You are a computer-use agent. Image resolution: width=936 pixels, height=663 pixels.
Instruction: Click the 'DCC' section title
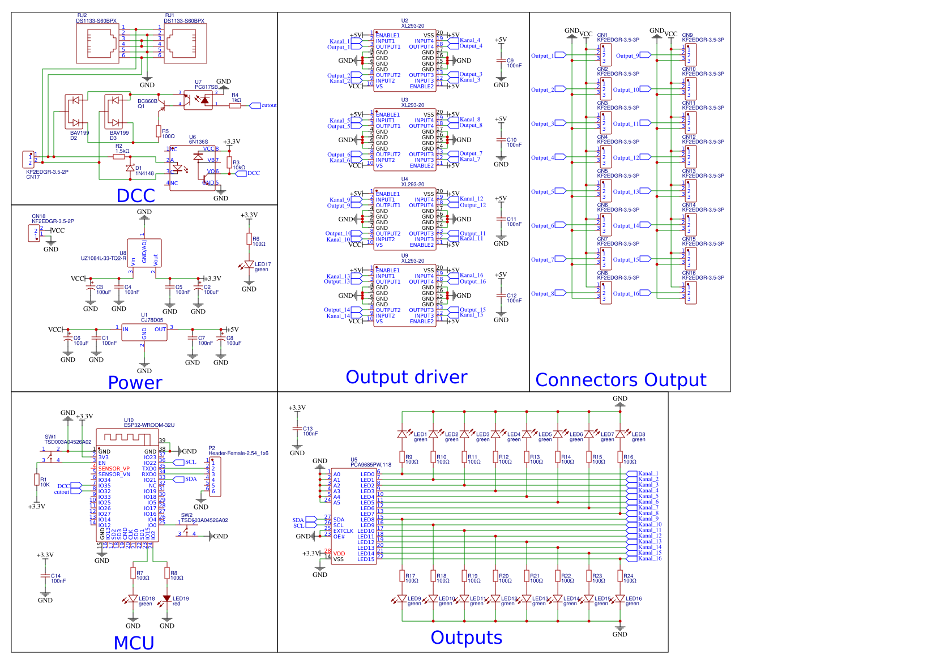(x=136, y=195)
